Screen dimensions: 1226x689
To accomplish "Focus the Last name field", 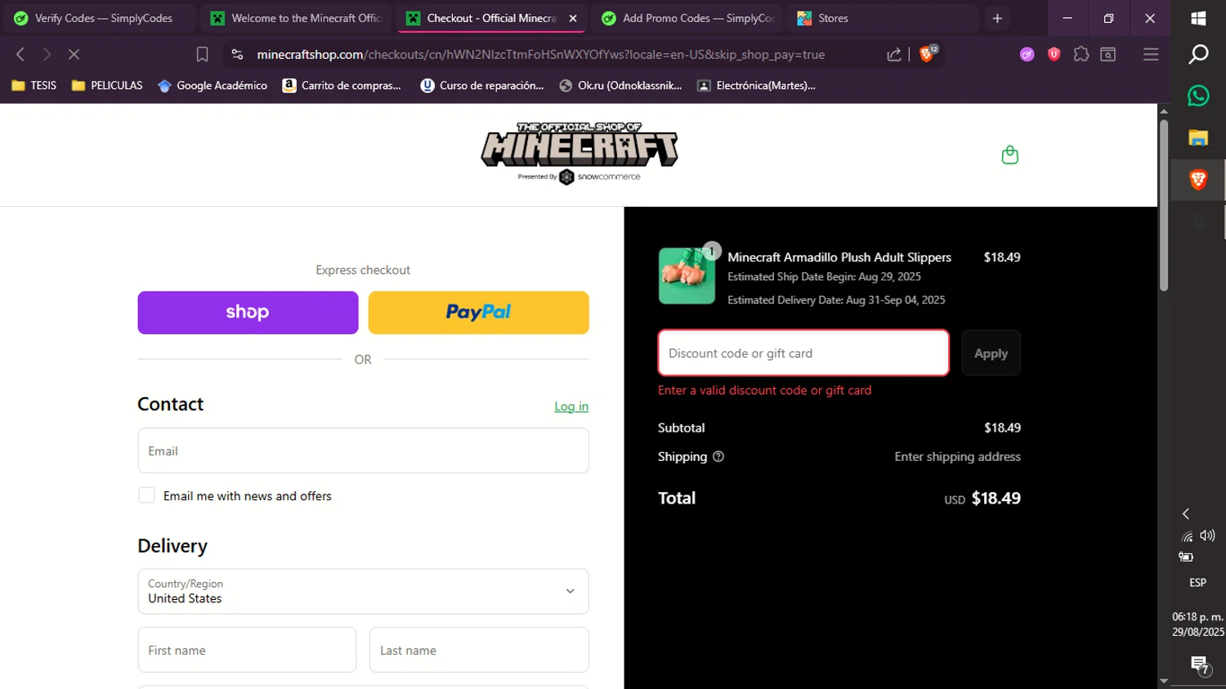I will (x=479, y=650).
